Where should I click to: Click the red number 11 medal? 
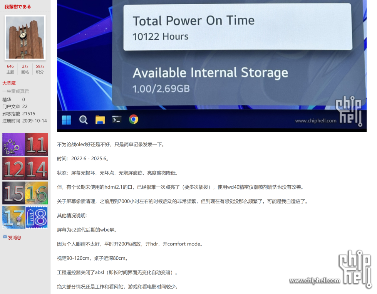point(37,144)
